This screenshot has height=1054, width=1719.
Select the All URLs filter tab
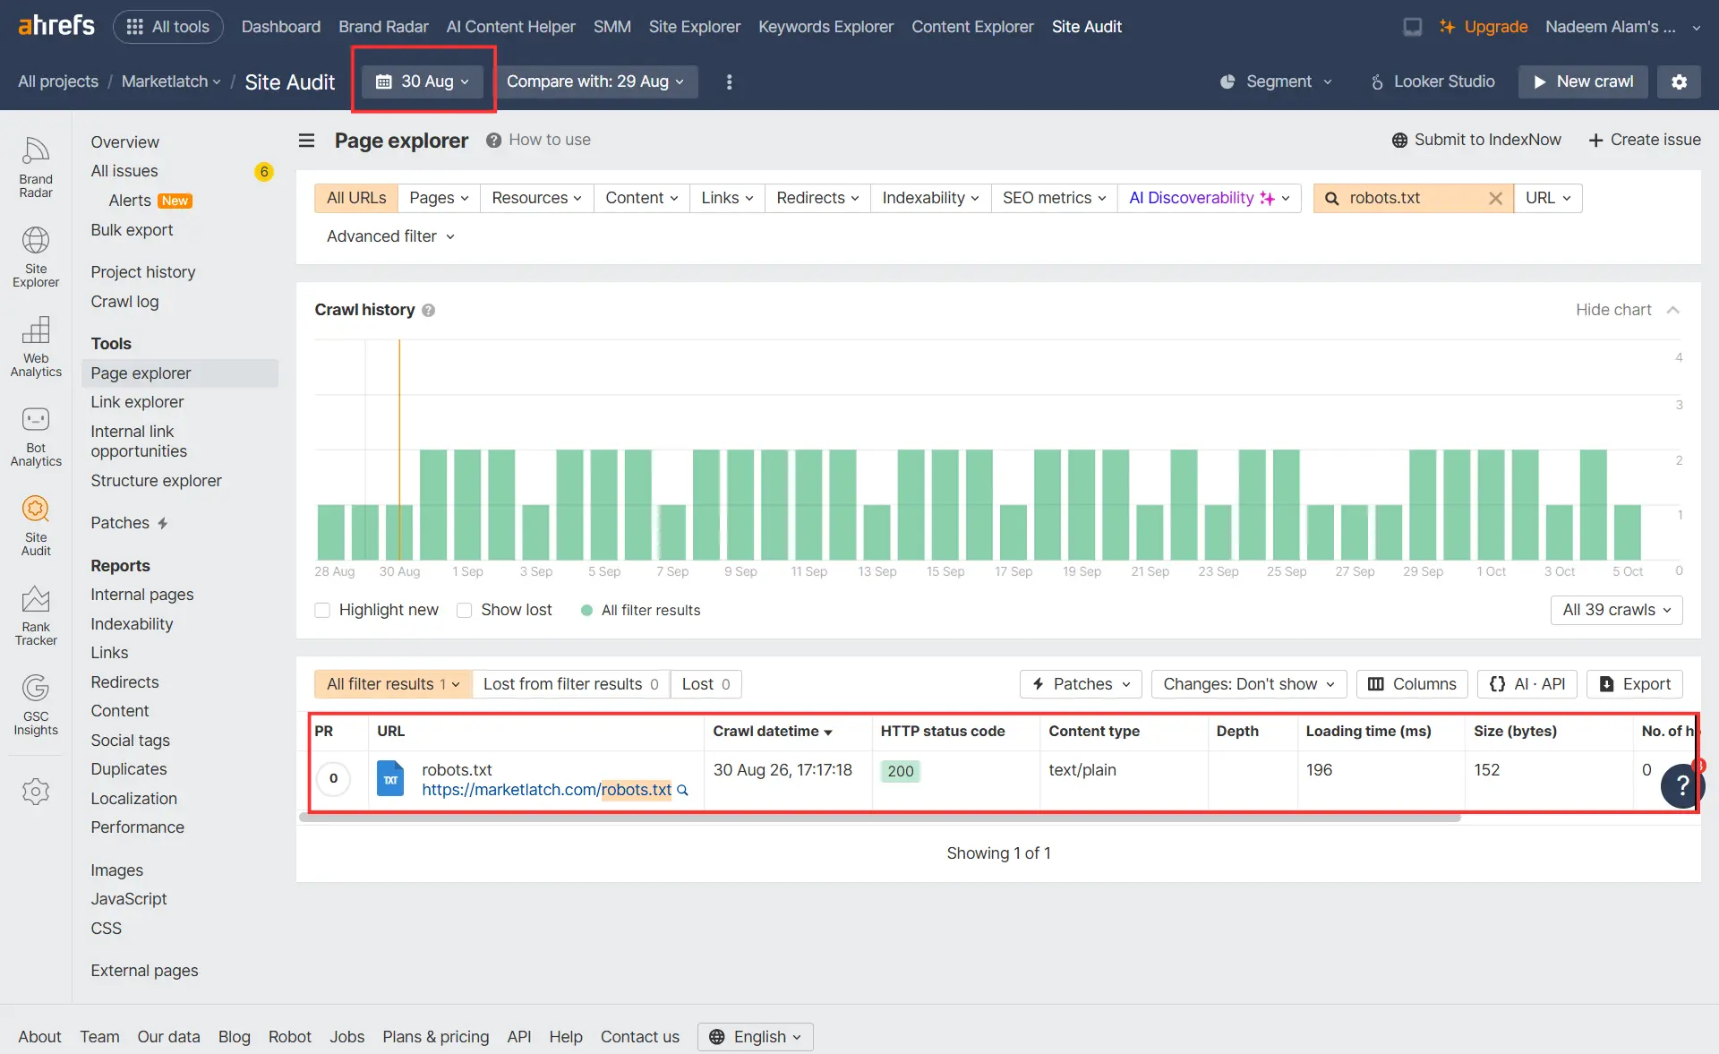[x=356, y=198]
